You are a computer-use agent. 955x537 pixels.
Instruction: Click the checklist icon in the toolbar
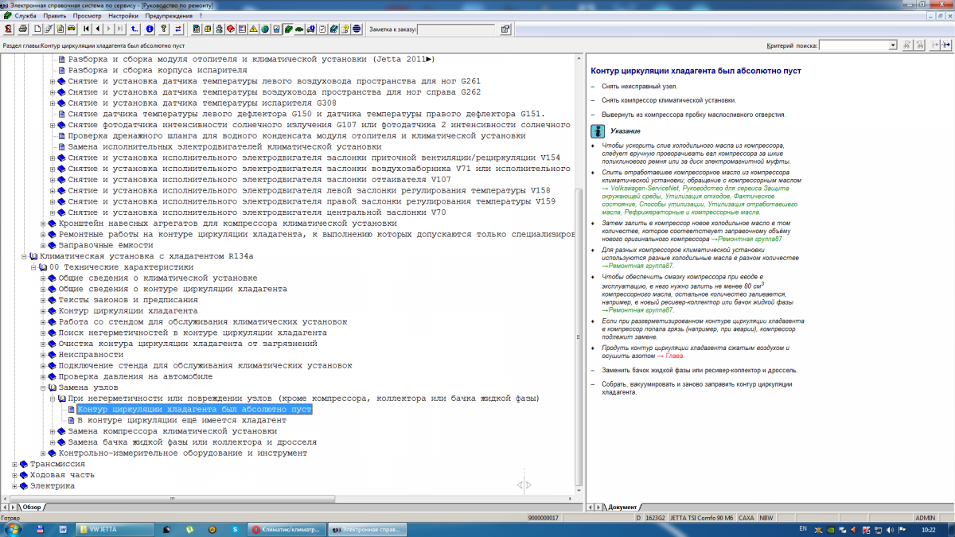[x=322, y=29]
